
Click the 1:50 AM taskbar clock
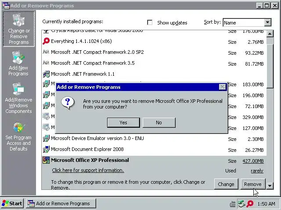266,204
